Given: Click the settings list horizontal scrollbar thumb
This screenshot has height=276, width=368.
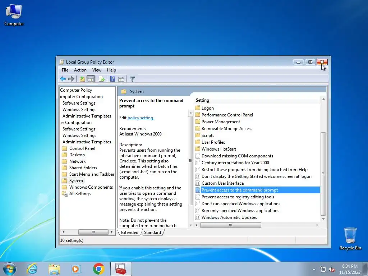Looking at the screenshot, I should click(230, 225).
